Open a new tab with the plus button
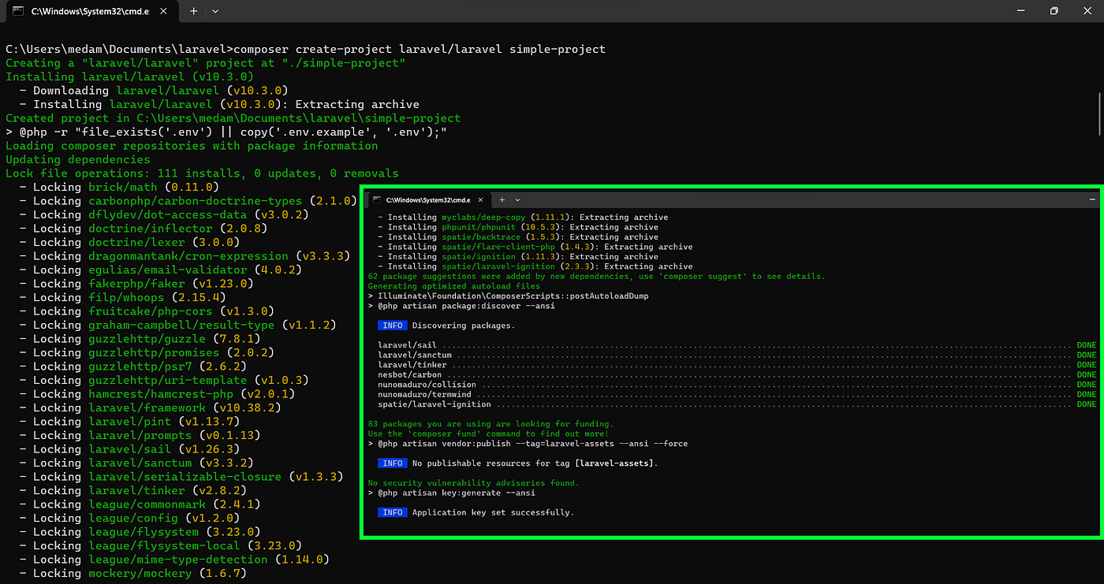The width and height of the screenshot is (1104, 584). pyautogui.click(x=193, y=11)
